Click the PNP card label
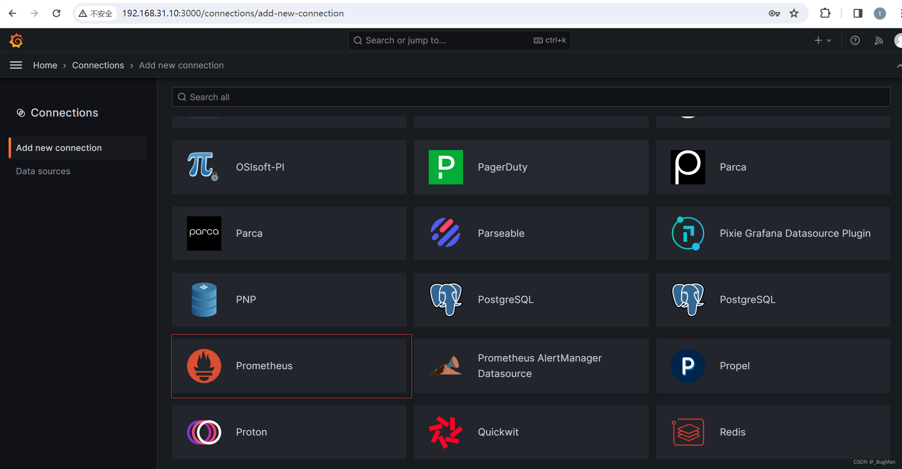 tap(246, 300)
